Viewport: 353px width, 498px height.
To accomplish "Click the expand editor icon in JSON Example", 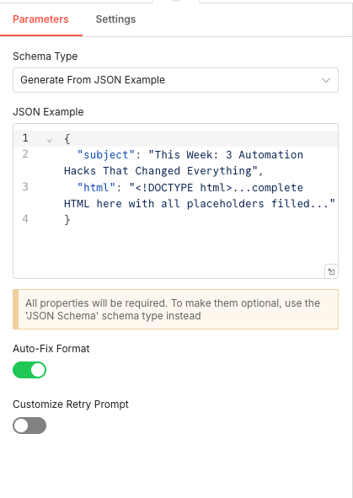I will point(331,271).
